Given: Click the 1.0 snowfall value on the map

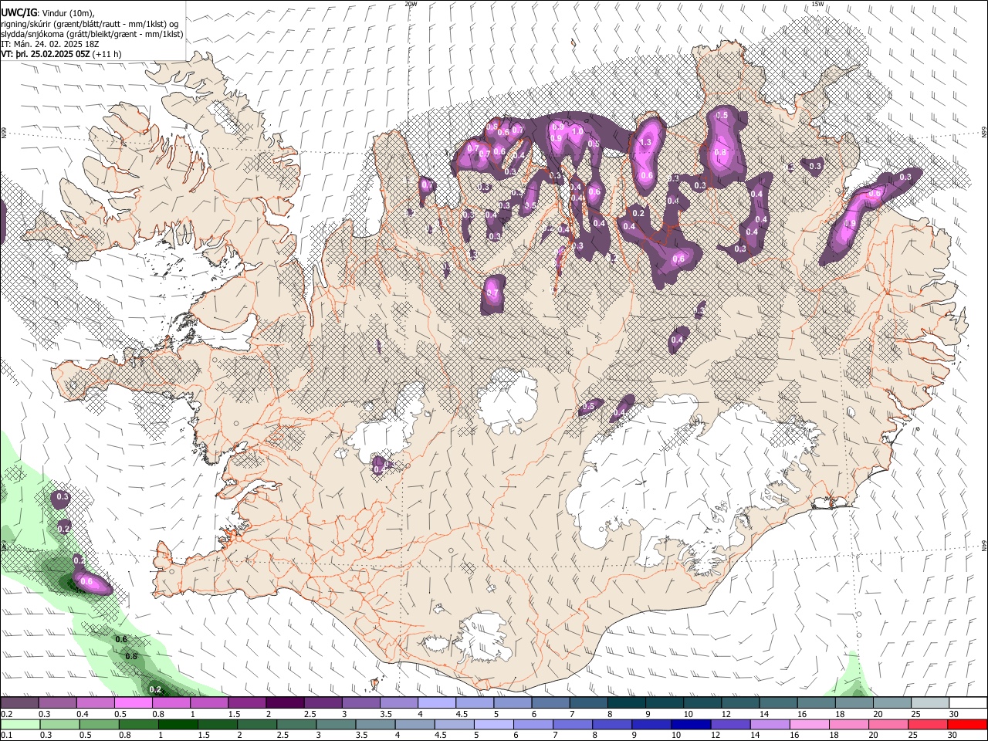Looking at the screenshot, I should tap(577, 131).
